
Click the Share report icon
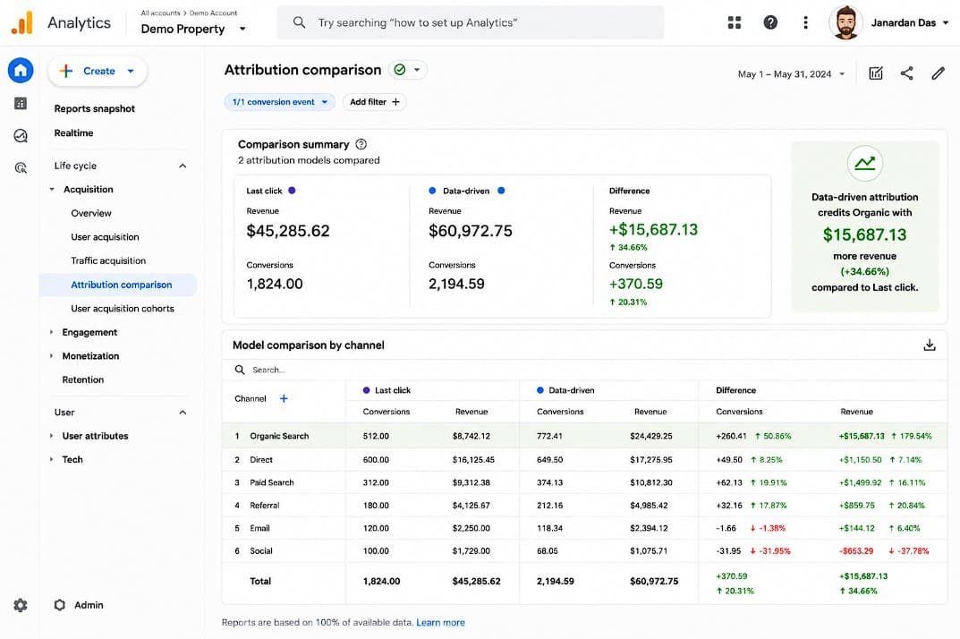coord(906,73)
